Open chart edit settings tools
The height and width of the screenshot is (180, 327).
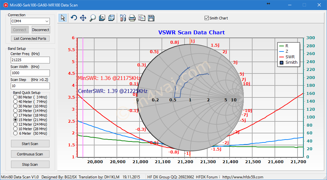point(123,18)
